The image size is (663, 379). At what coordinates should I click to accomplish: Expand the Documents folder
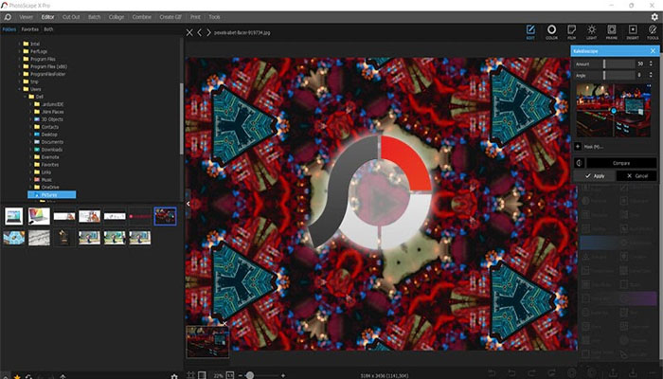pos(30,142)
